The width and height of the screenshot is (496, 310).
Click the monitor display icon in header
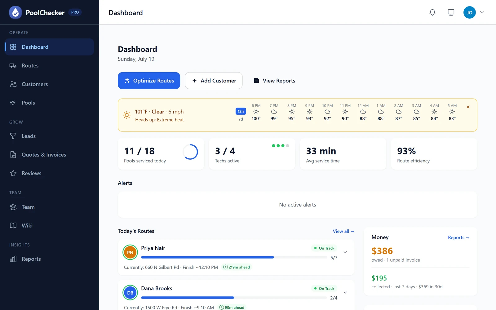pos(451,12)
